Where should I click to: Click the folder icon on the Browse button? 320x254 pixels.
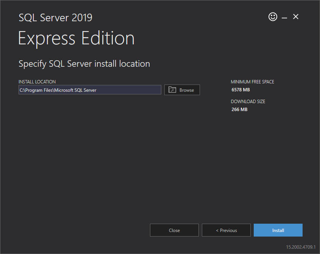(x=172, y=90)
